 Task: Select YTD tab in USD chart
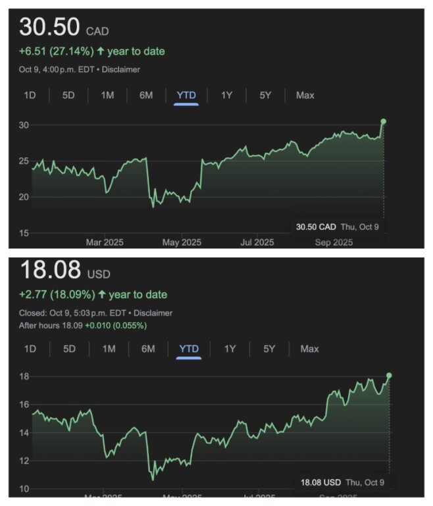click(190, 349)
